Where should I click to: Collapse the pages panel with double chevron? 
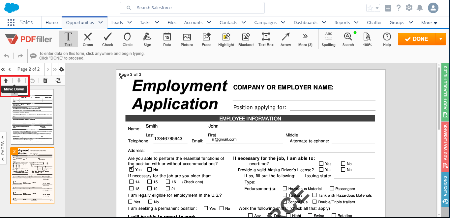coord(3,69)
